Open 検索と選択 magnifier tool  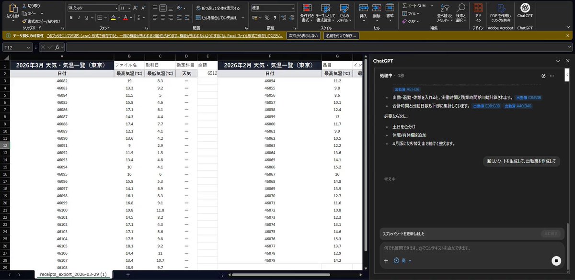[x=460, y=13]
